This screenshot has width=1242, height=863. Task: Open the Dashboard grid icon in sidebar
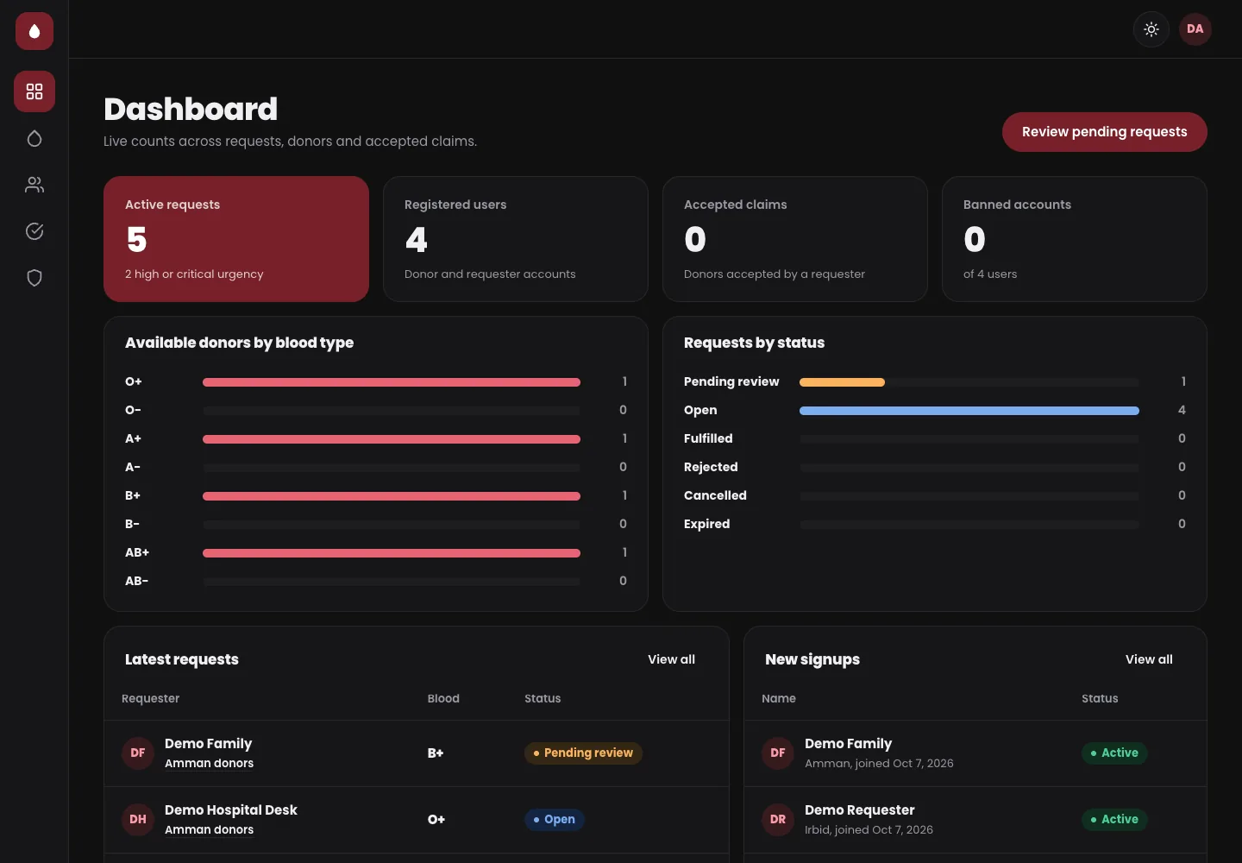point(34,91)
